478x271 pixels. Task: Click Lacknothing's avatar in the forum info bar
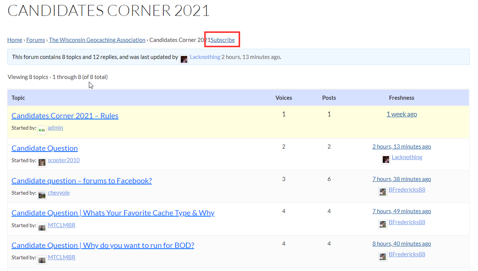[184, 59]
